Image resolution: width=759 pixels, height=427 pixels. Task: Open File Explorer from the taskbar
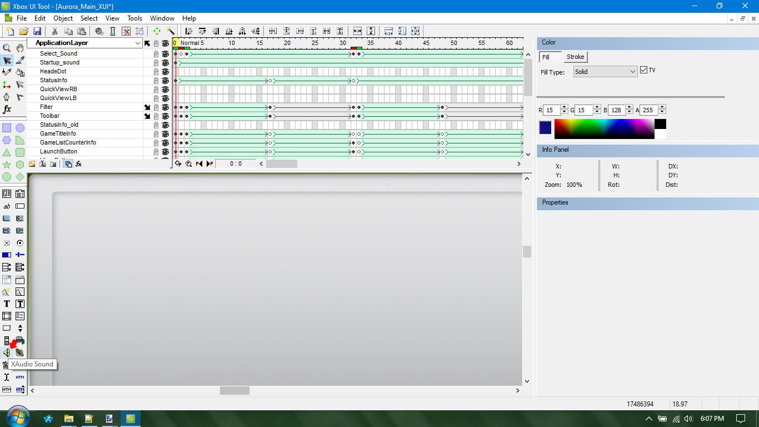tap(69, 419)
